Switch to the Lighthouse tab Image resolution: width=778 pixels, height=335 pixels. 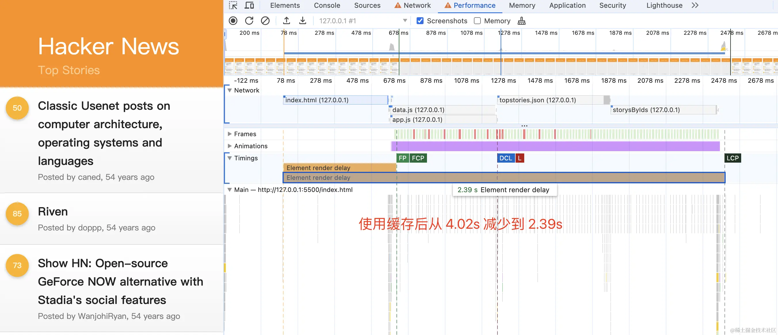pos(664,5)
